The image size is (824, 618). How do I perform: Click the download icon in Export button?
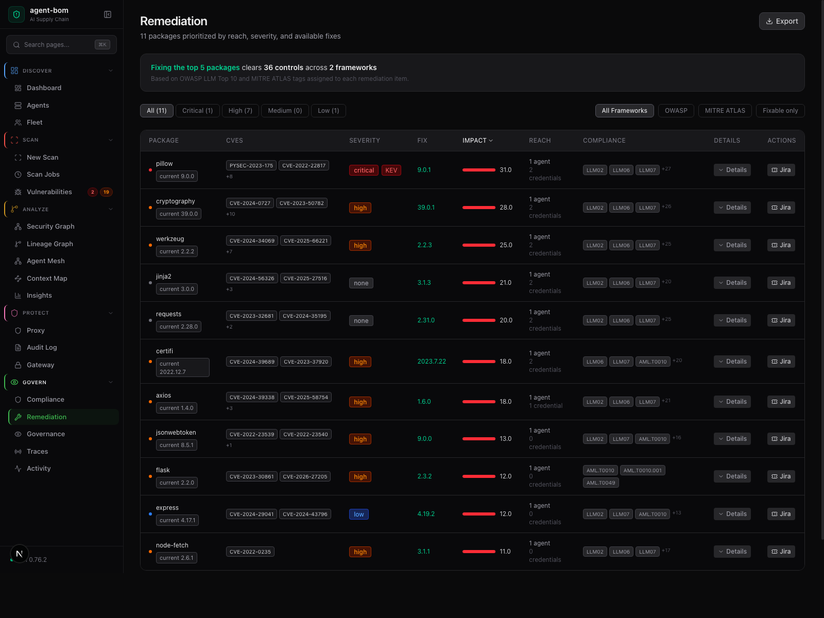tap(769, 21)
